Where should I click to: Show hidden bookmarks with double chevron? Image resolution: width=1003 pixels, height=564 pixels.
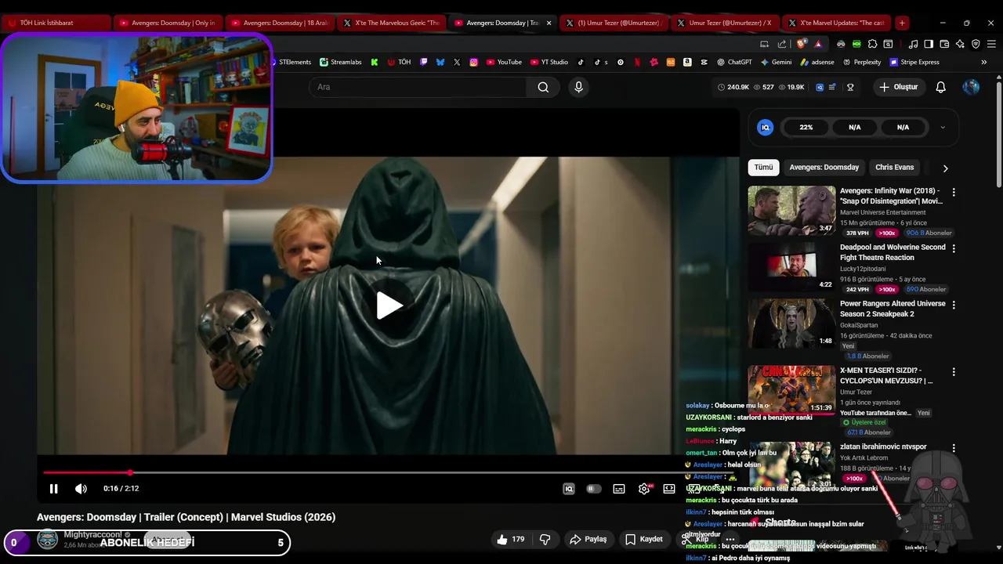pyautogui.click(x=983, y=62)
